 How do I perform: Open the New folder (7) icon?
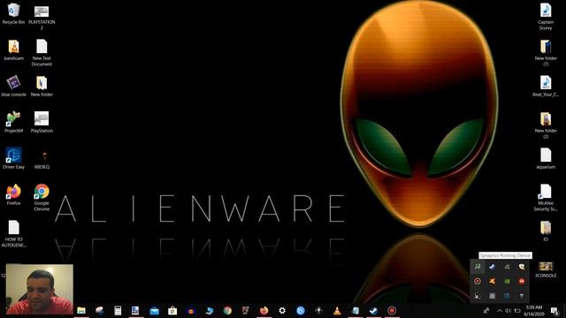(x=546, y=53)
